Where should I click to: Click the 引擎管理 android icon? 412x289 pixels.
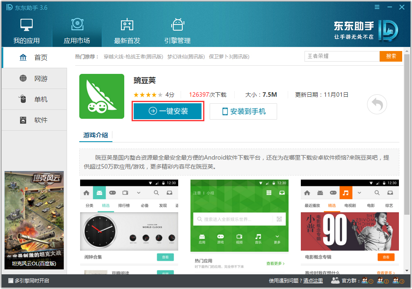pyautogui.click(x=178, y=24)
